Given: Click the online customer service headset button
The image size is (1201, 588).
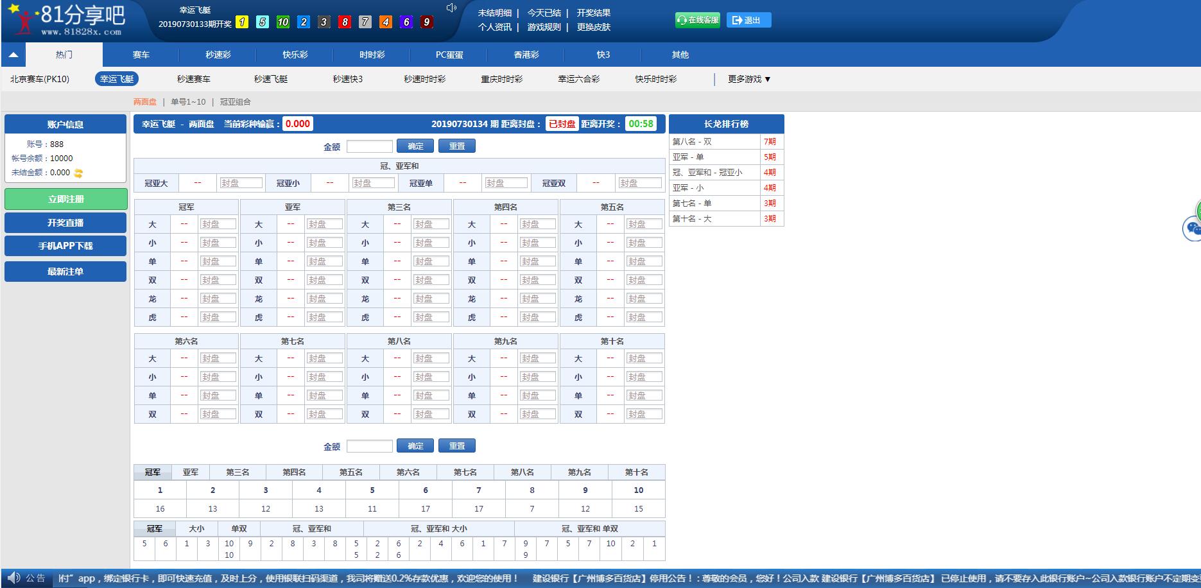Looking at the screenshot, I should click(x=697, y=20).
